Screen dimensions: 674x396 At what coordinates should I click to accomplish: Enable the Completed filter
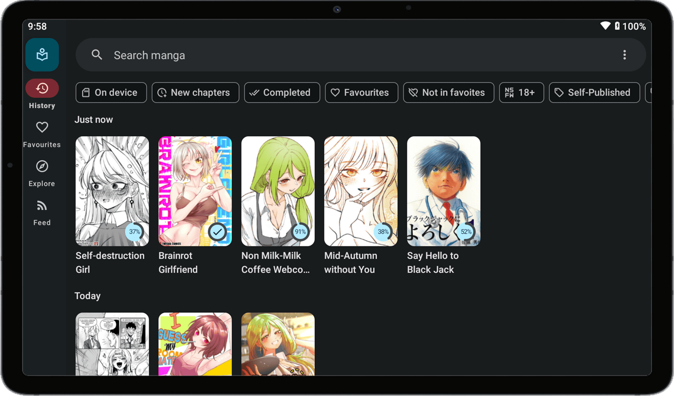click(x=281, y=92)
